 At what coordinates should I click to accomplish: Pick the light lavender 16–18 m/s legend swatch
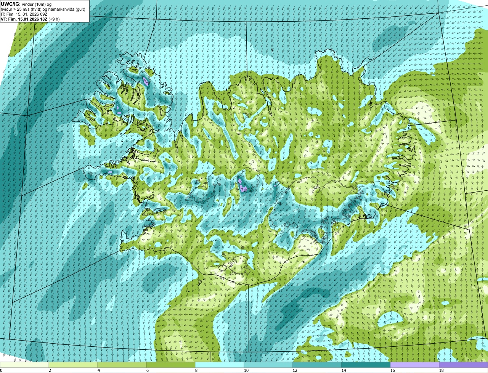point(415,365)
